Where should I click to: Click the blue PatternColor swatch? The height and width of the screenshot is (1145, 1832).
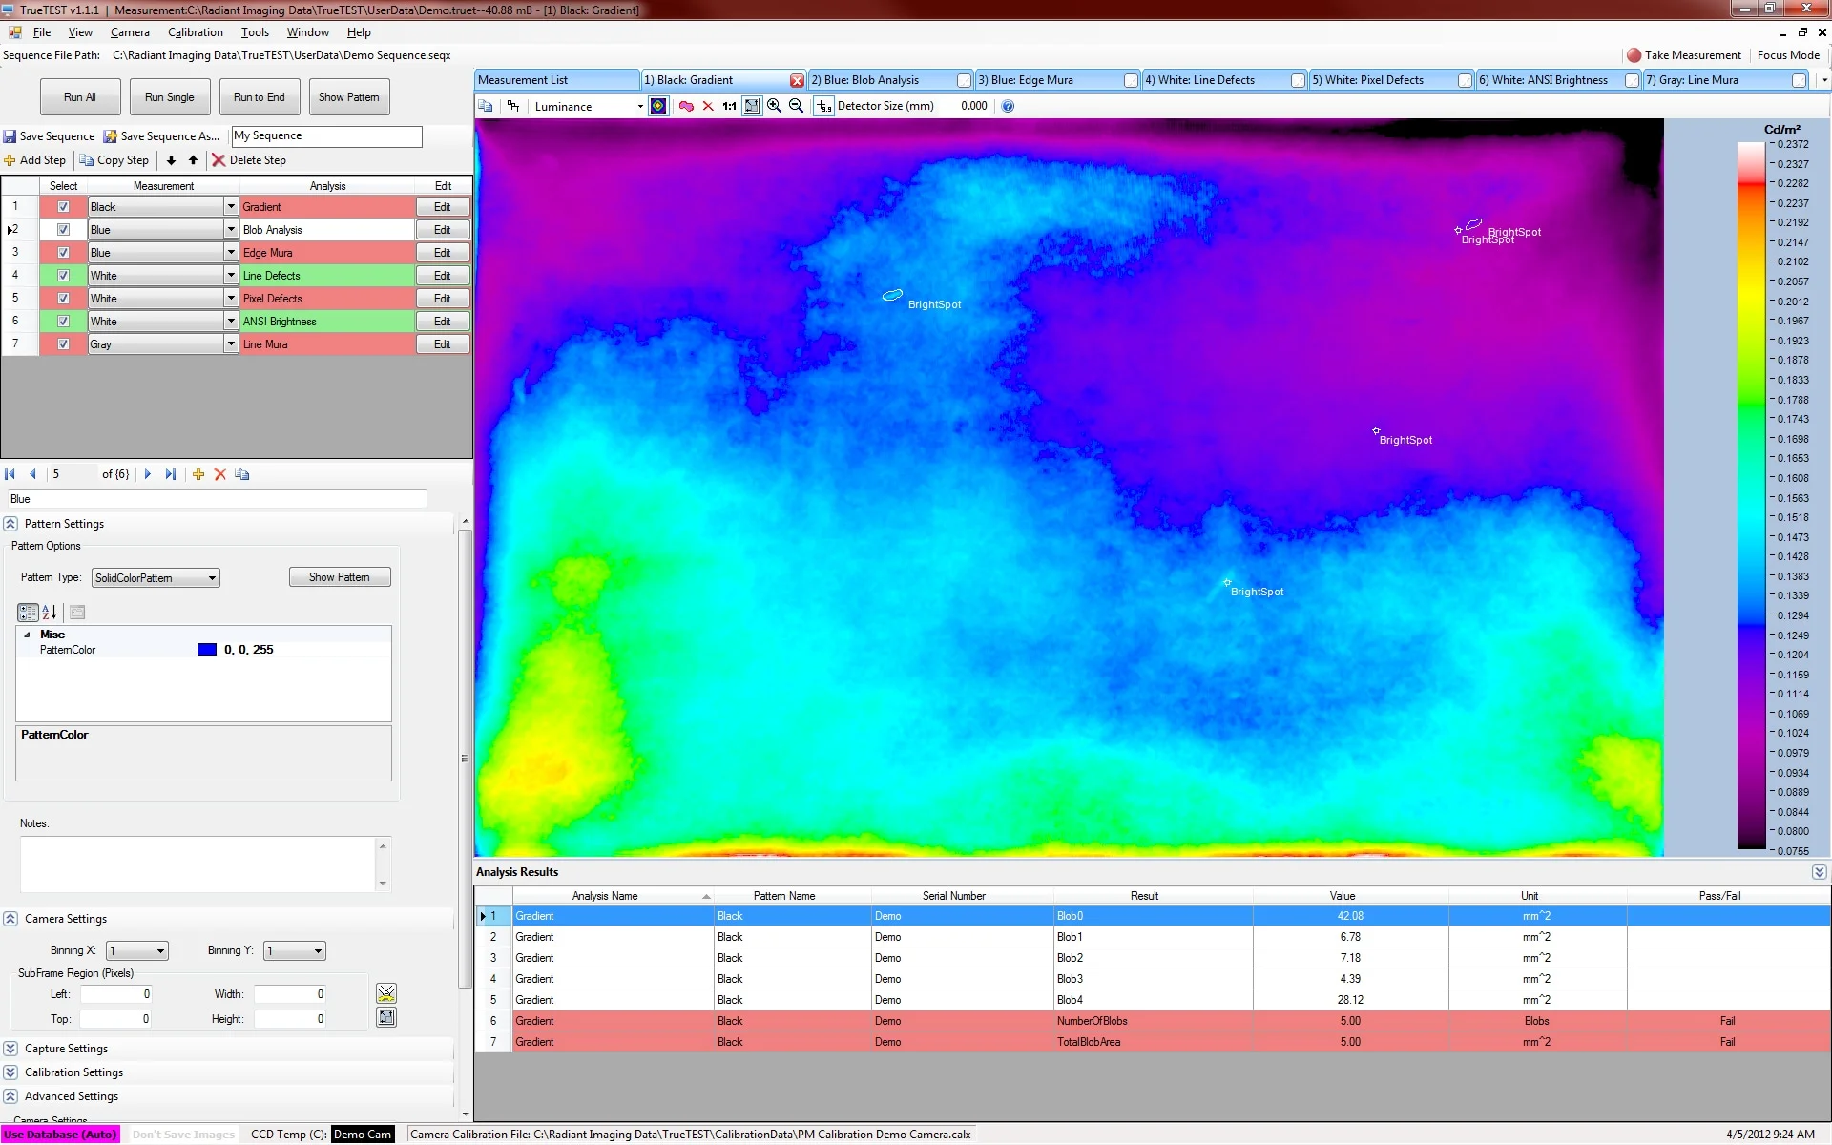(206, 650)
